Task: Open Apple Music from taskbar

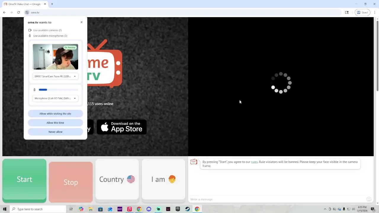Action: pos(129,209)
